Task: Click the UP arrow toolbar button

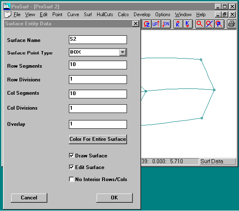Action: (x=156, y=24)
